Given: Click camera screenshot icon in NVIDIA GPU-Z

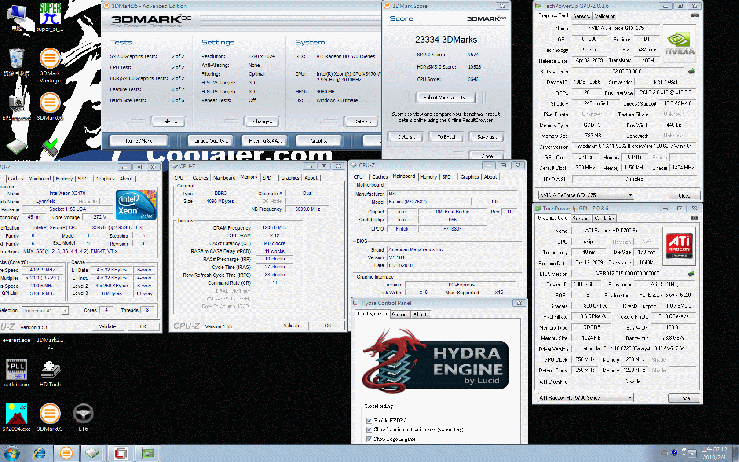Looking at the screenshot, I should [x=695, y=15].
